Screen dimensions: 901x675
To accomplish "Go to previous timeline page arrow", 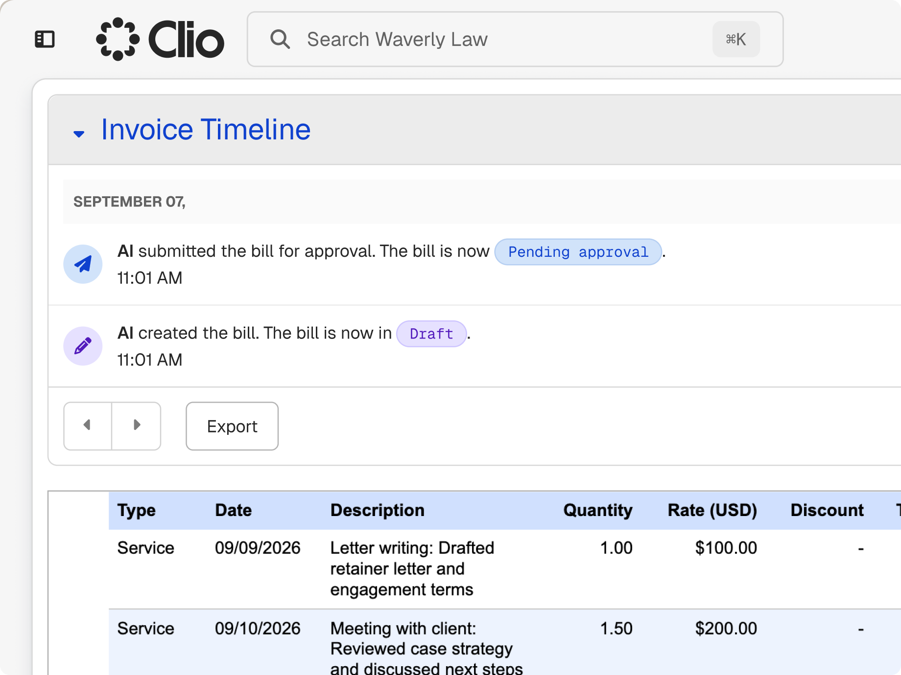I will point(88,426).
